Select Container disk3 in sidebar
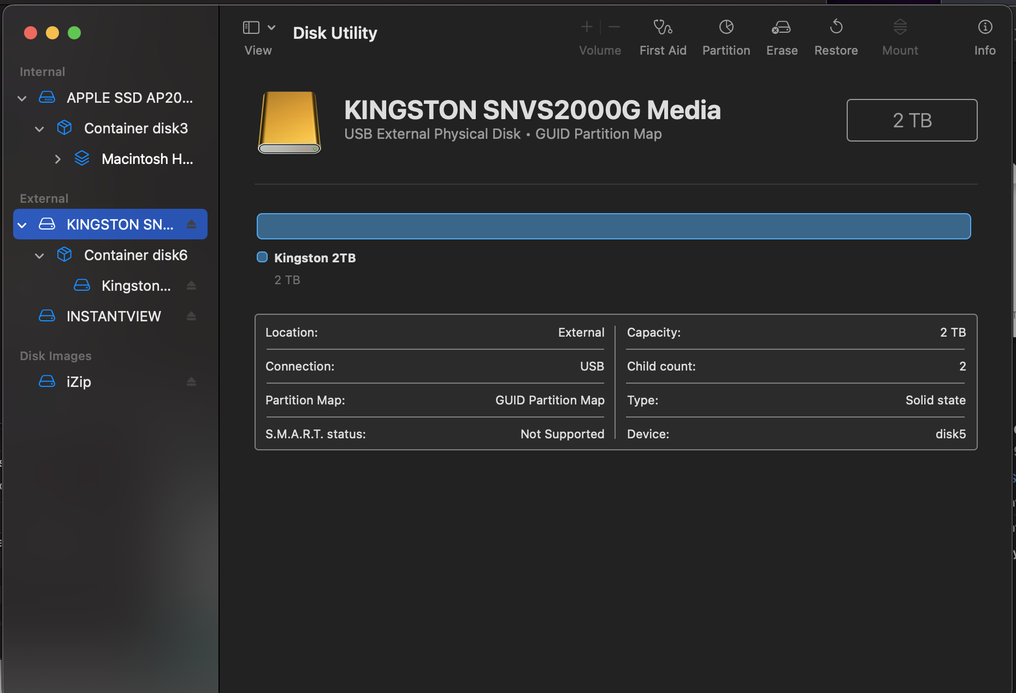The width and height of the screenshot is (1016, 693). click(x=110, y=128)
